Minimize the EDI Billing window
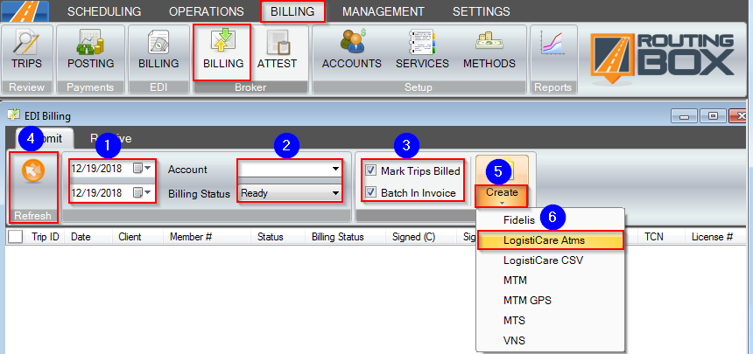 [x=683, y=116]
